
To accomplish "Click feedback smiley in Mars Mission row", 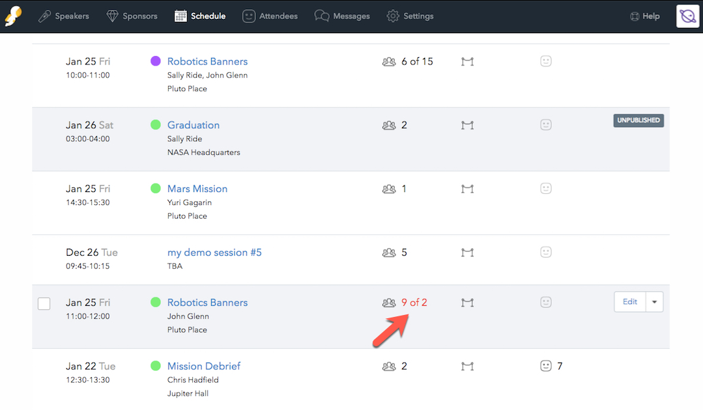I will coord(545,188).
